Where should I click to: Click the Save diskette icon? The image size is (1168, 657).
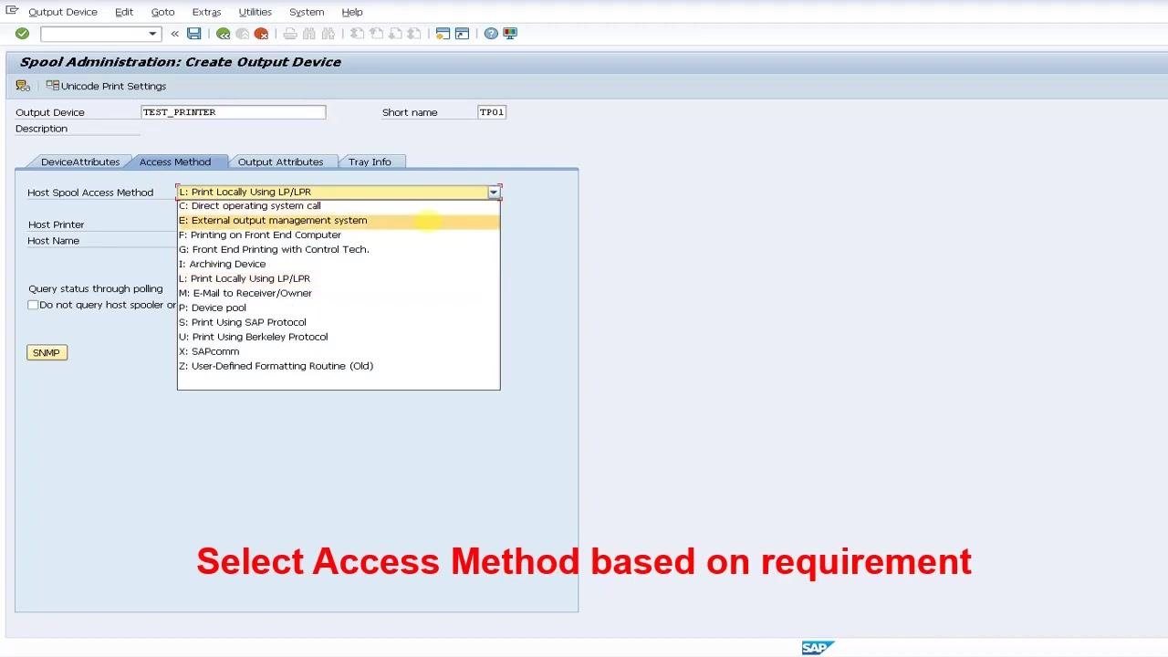[193, 34]
